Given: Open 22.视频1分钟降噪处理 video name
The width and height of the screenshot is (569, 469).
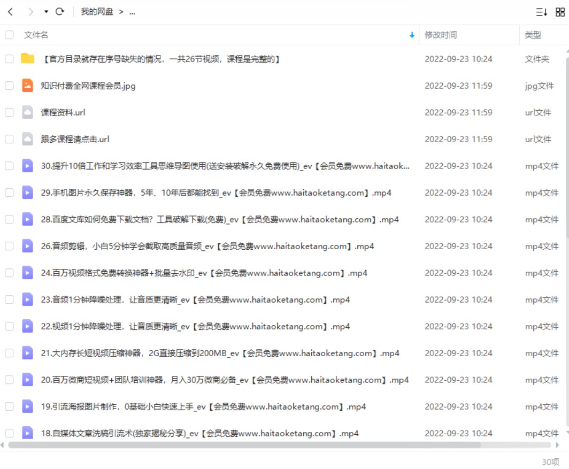Looking at the screenshot, I should tap(195, 326).
